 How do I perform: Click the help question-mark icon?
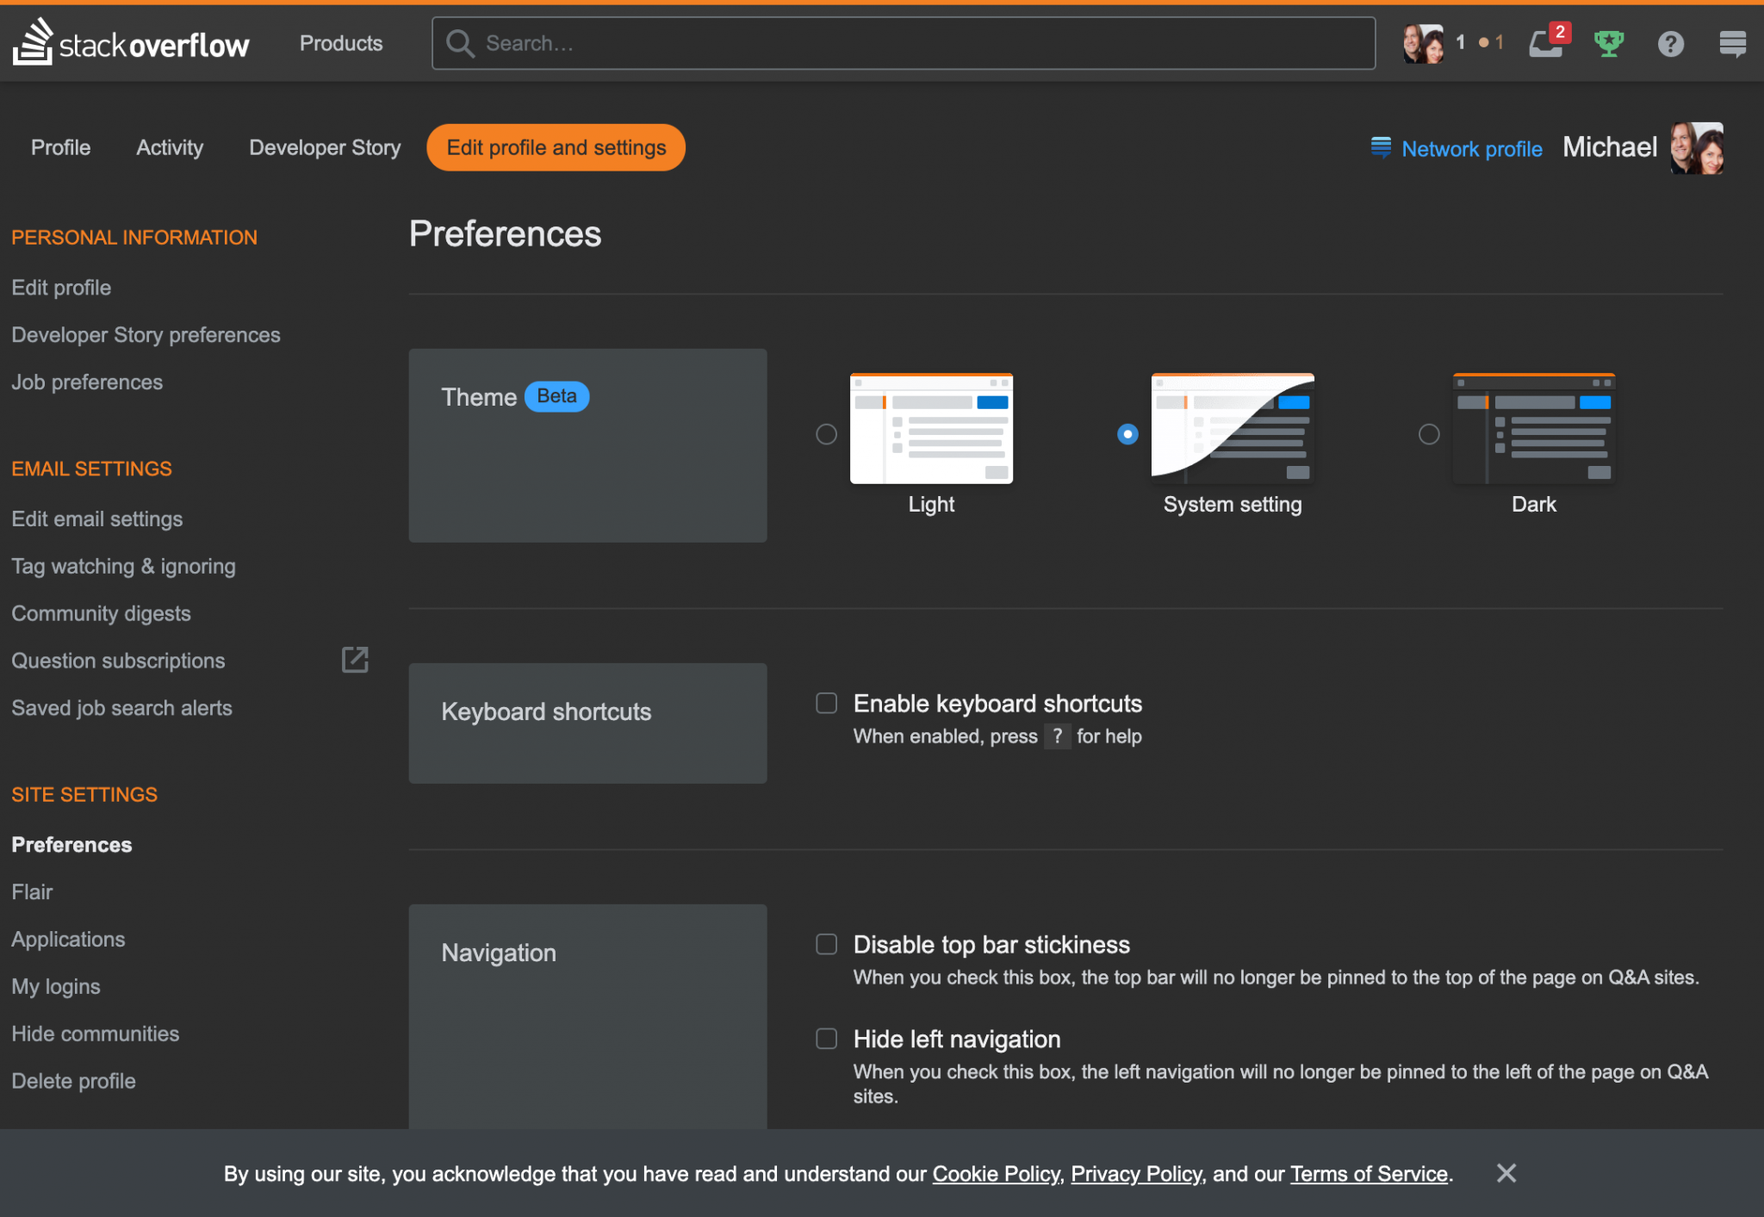1671,43
